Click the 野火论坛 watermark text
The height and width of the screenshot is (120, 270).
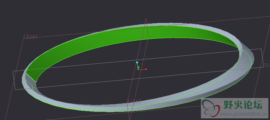(x=243, y=105)
